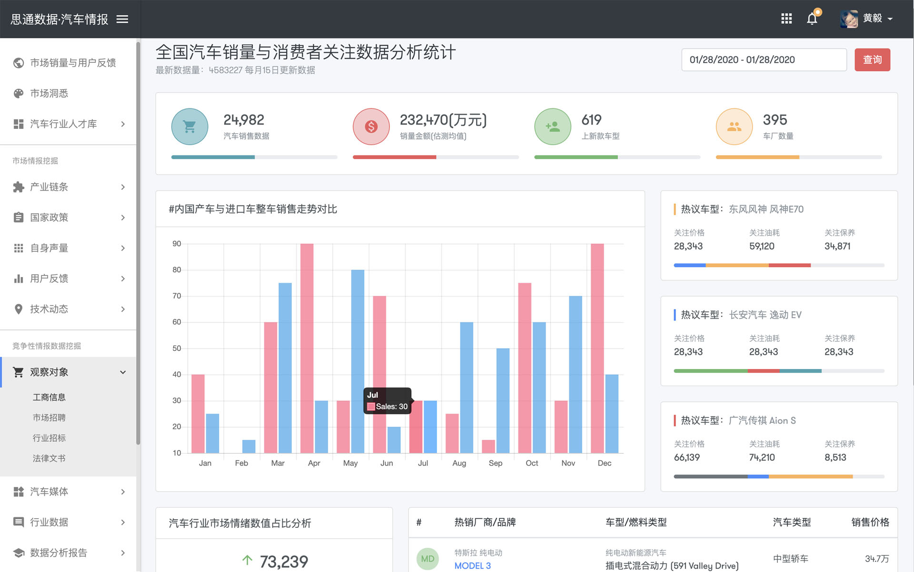Click the red 查询 button

(x=872, y=60)
